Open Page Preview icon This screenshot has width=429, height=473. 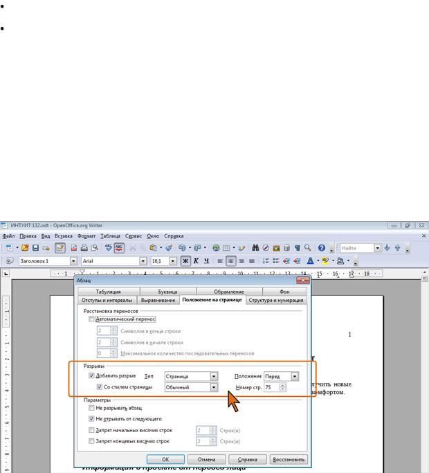click(95, 248)
